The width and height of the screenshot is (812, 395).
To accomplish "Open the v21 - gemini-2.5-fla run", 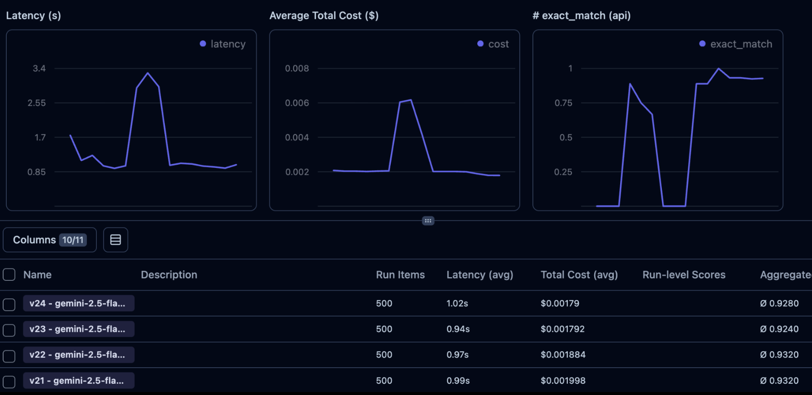I will [78, 381].
